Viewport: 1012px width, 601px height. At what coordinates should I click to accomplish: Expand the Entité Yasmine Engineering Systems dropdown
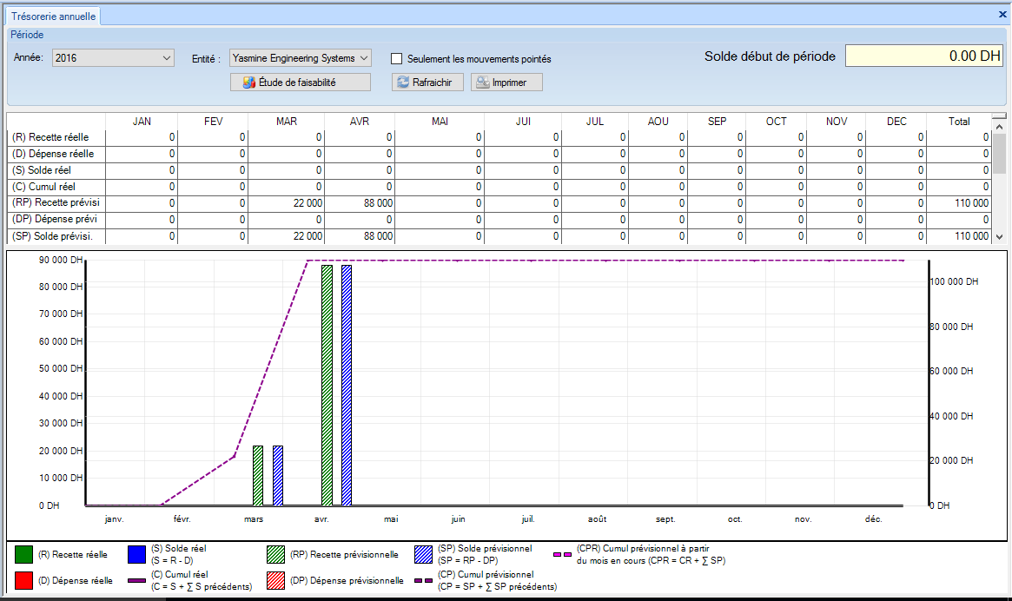click(363, 58)
